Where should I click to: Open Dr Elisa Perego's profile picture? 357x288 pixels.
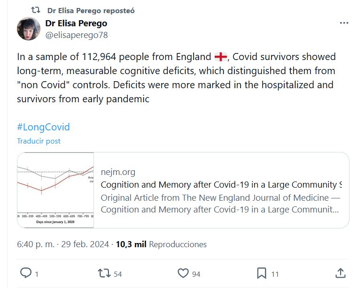click(29, 29)
